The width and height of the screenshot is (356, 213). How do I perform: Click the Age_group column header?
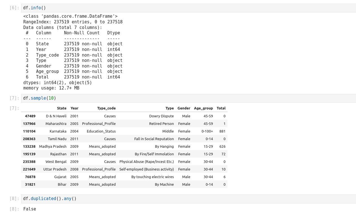203,108
